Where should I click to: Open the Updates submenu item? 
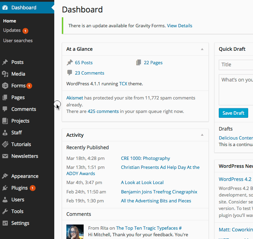pos(12,30)
